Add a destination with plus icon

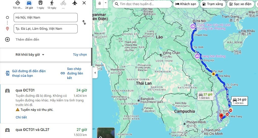(x=7, y=39)
